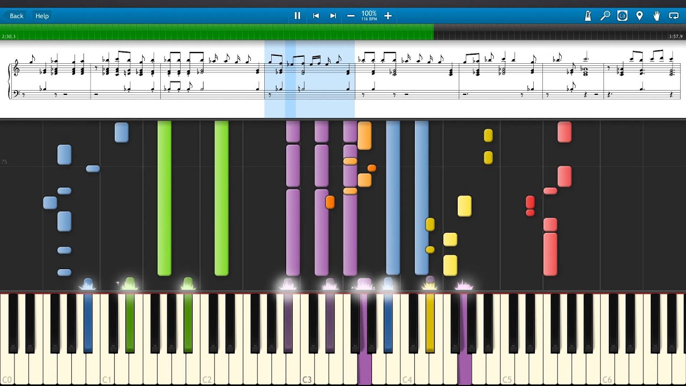
Task: Increase playback speed with the plus button
Action: (388, 16)
